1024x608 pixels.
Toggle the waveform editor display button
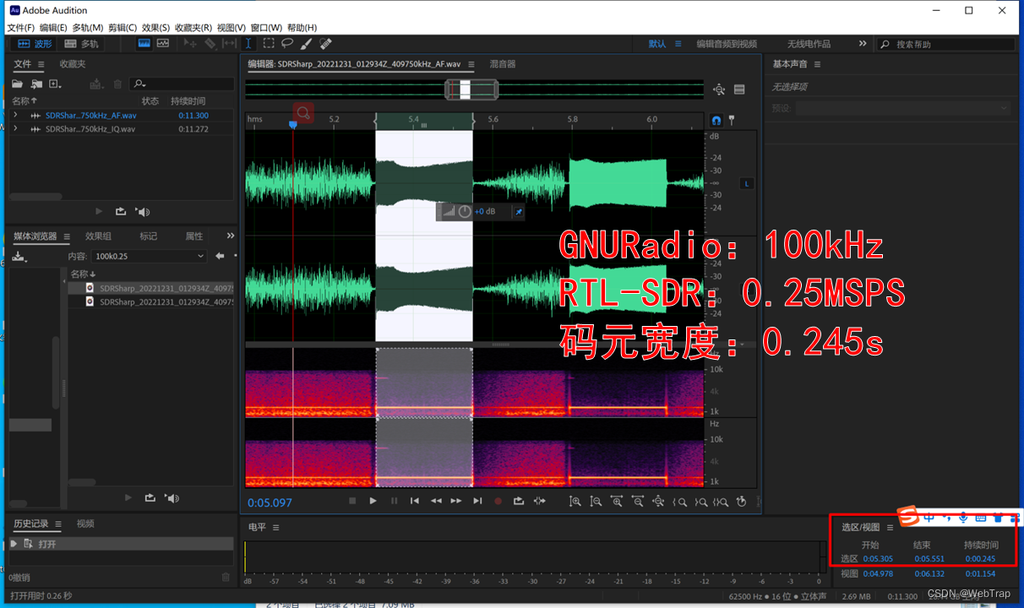144,43
